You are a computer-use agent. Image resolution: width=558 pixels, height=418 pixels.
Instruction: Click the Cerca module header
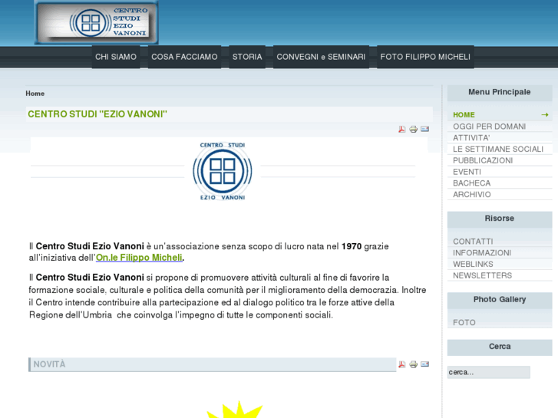500,347
